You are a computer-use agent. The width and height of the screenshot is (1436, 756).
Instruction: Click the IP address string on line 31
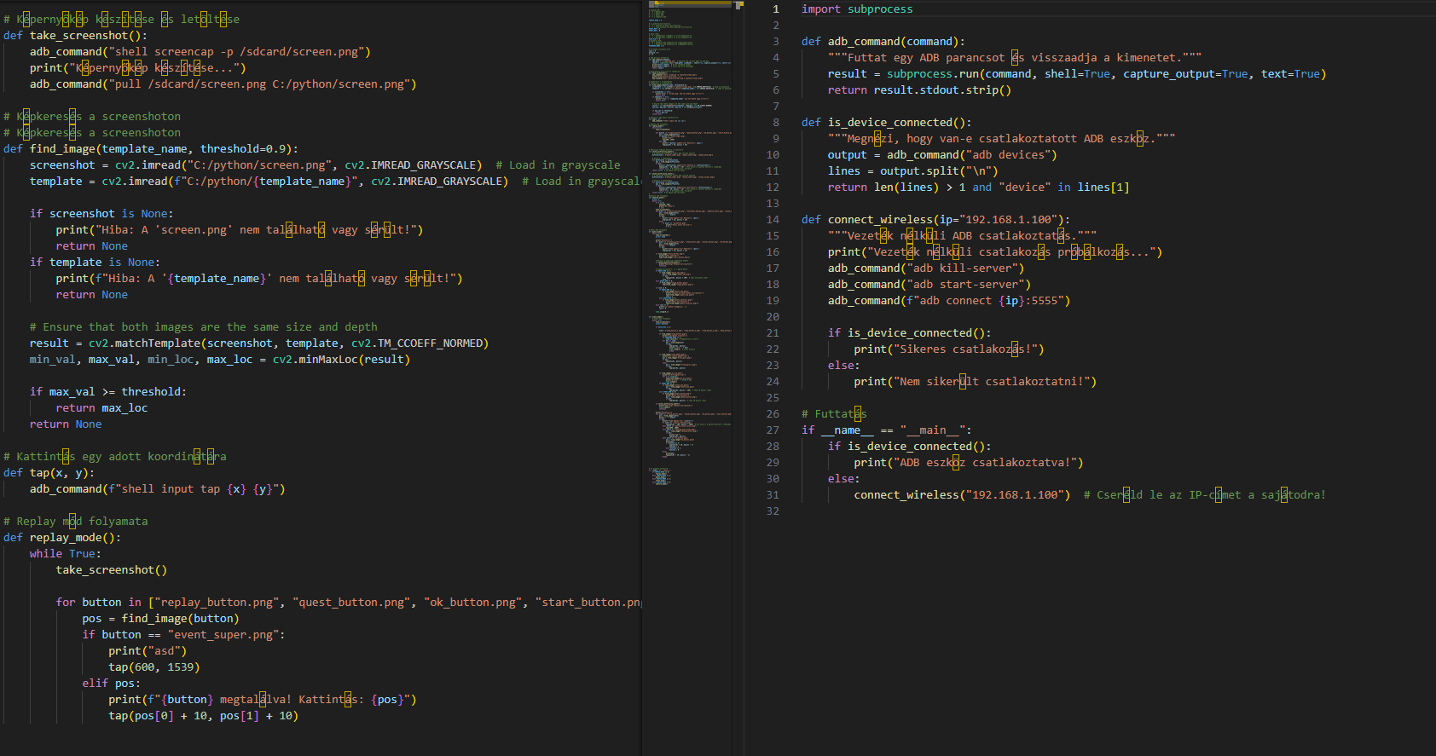click(x=1015, y=495)
